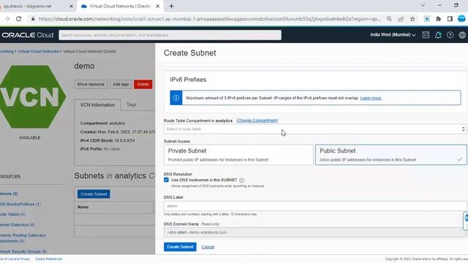Click the read-only DNS Domain Name field
Viewport: 468px width, 263px height.
315,232
